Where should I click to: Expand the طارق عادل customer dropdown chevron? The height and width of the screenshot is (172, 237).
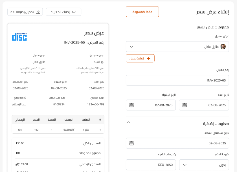click(x=131, y=47)
